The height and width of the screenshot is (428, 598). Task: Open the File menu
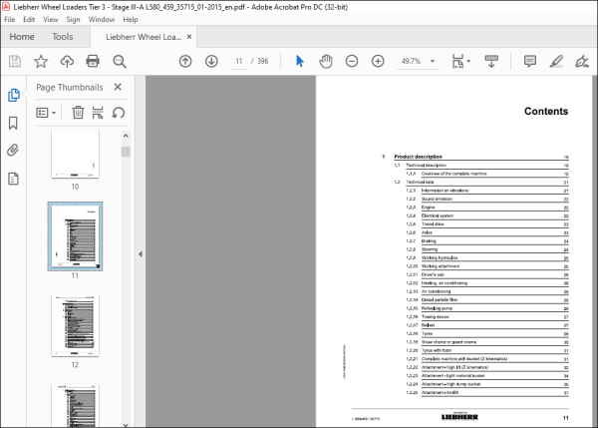click(10, 20)
